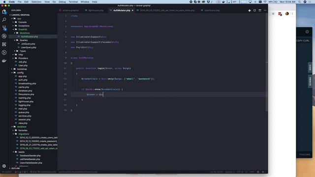
Task: Click the bookmark star in browser window
Action: point(273,14)
